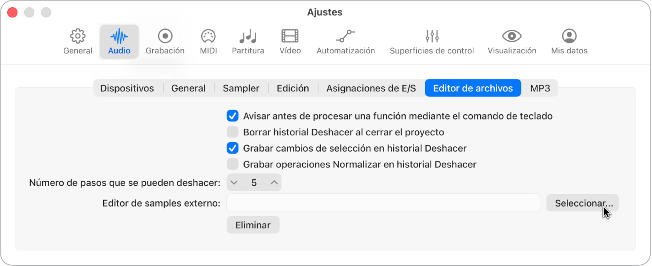652x266 pixels.
Task: Open the MP3 tab
Action: [x=540, y=88]
